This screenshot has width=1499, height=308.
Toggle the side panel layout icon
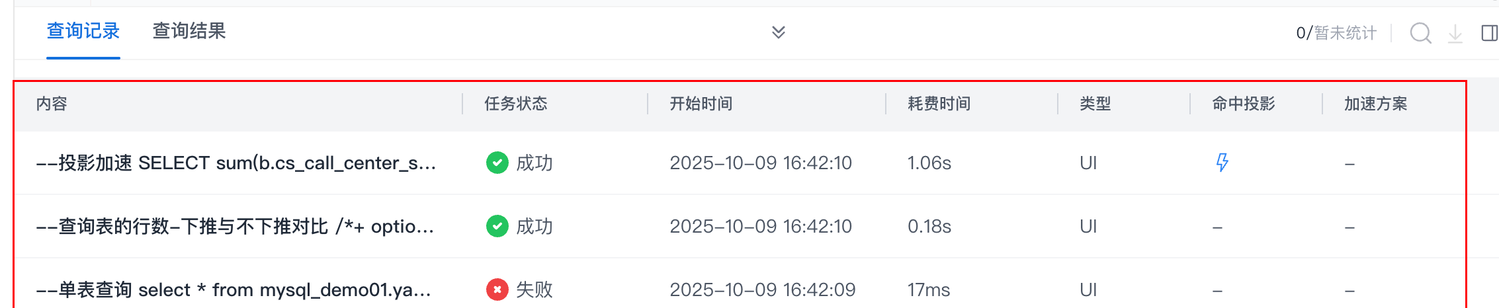[x=1489, y=33]
